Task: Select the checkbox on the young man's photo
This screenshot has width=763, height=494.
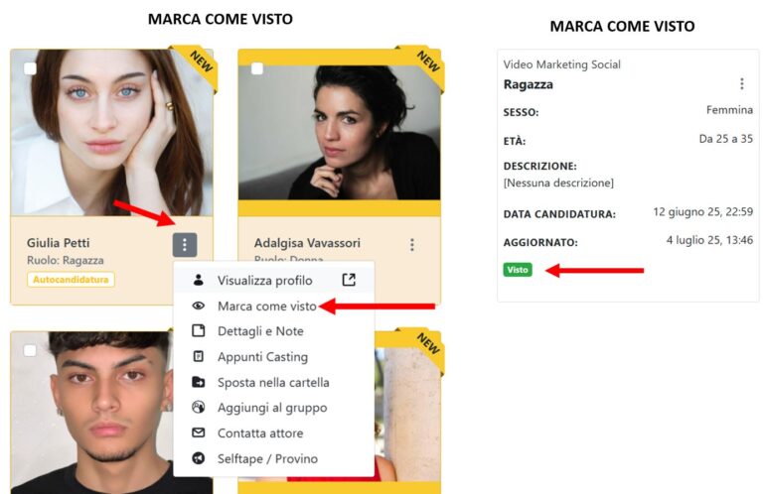Action: pyautogui.click(x=30, y=350)
